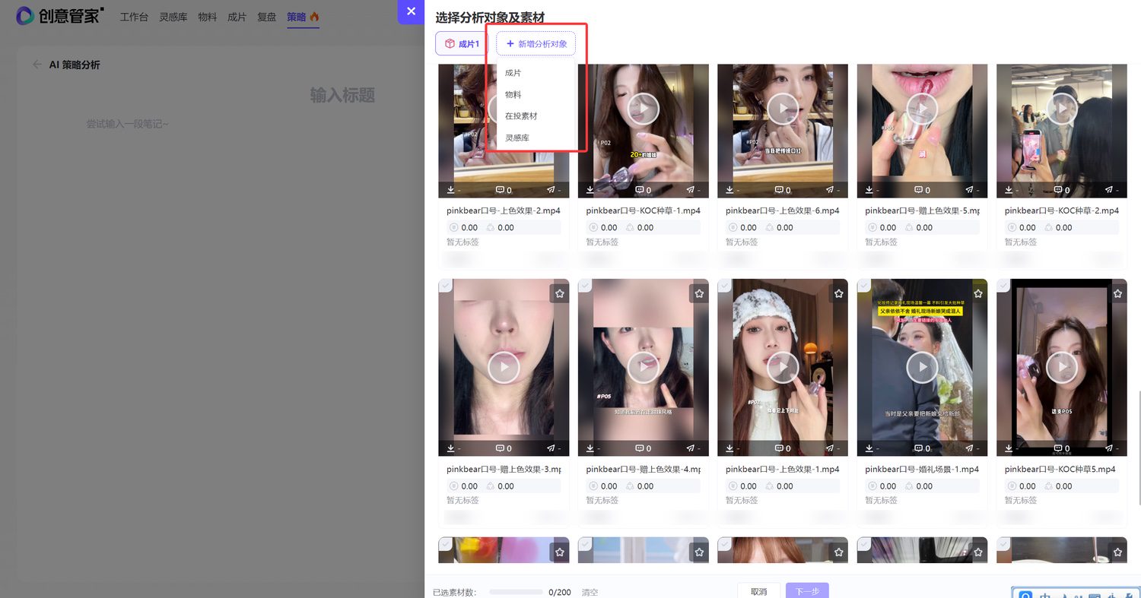Click download icon on KOC种草-1.mp4
The height and width of the screenshot is (598, 1141).
590,190
